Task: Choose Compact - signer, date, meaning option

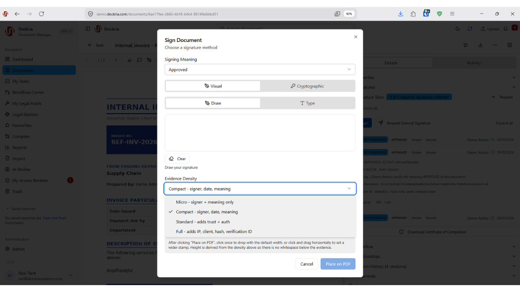Action: click(260, 212)
